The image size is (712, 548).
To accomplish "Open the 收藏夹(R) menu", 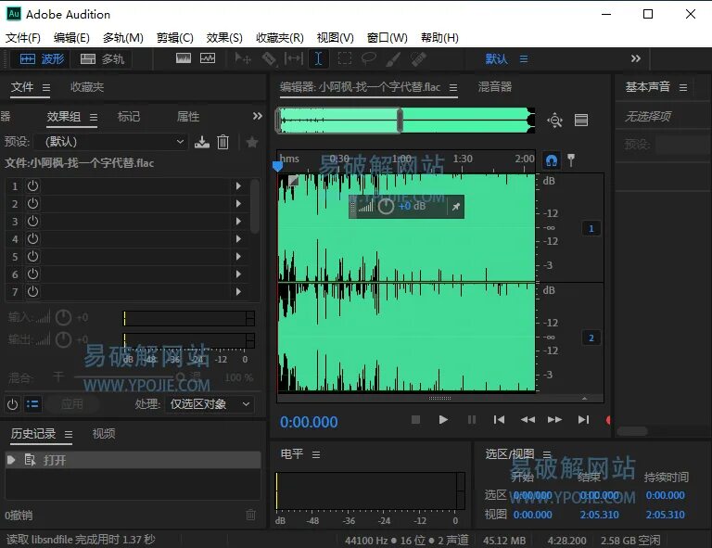I will pos(280,38).
